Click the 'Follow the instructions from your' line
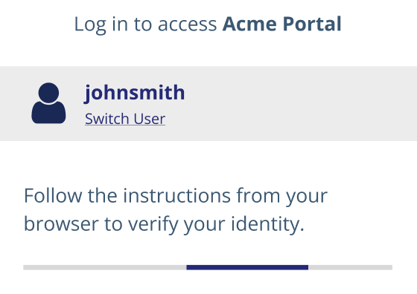 (x=176, y=196)
